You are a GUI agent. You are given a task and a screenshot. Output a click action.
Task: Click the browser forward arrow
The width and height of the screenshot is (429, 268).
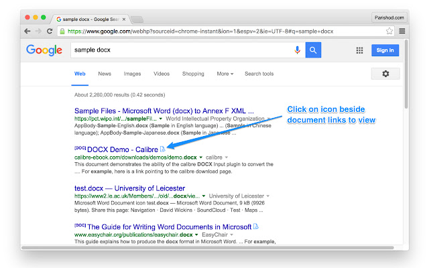[38, 31]
